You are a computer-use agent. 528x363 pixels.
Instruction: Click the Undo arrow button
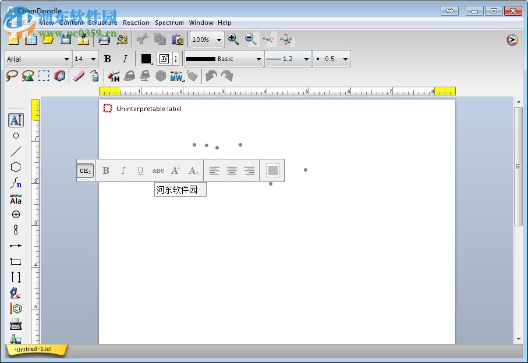tap(212, 76)
